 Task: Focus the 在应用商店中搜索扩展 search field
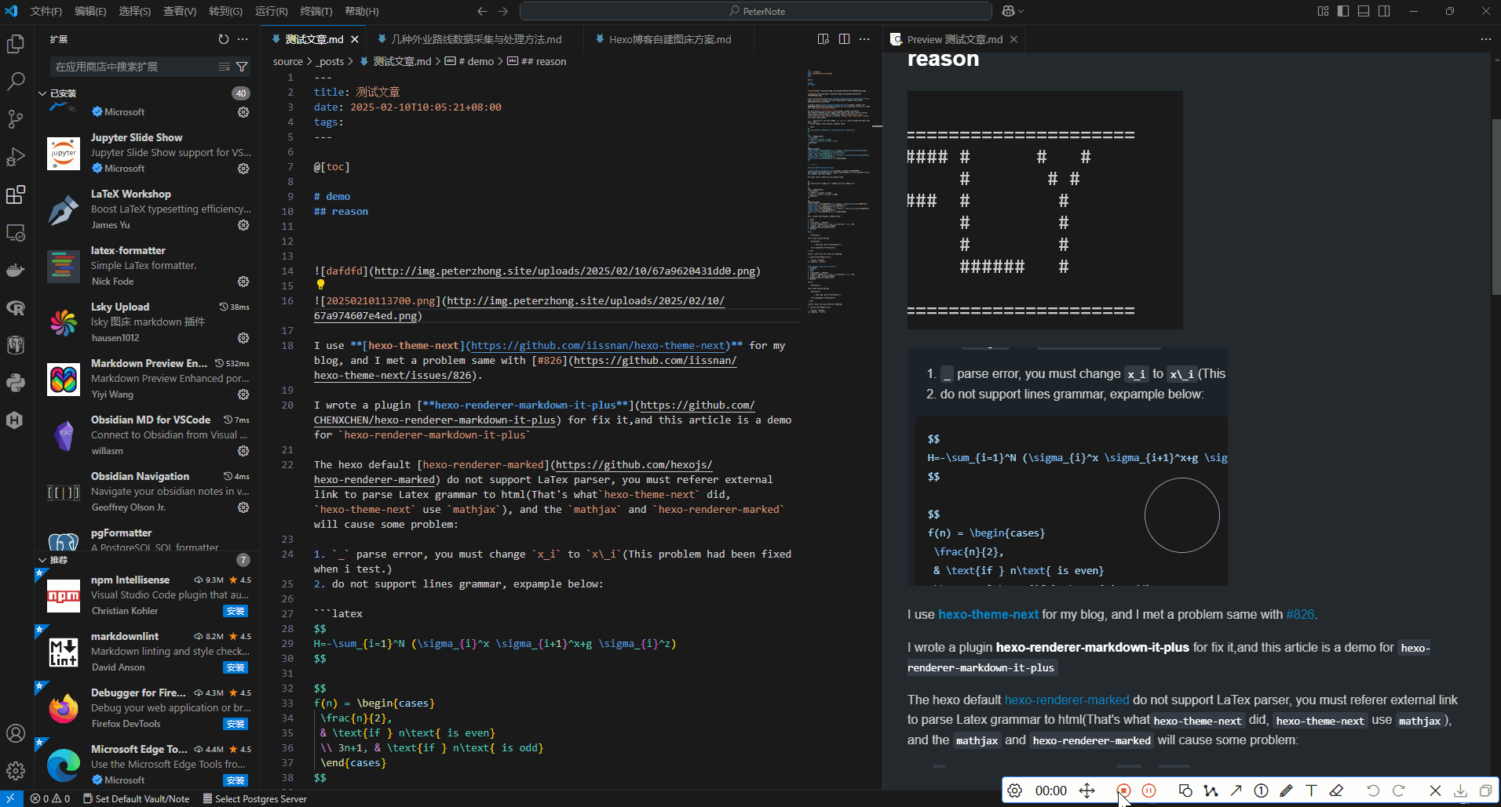pyautogui.click(x=133, y=67)
